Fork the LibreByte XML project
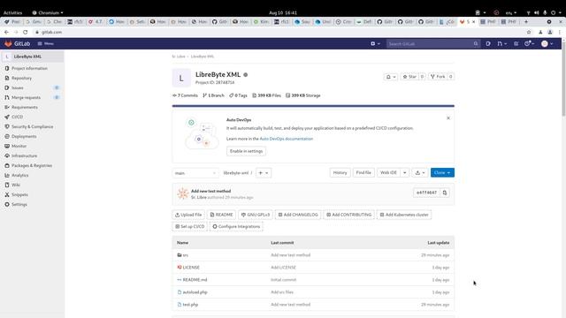Image resolution: width=566 pixels, height=318 pixels. click(438, 77)
